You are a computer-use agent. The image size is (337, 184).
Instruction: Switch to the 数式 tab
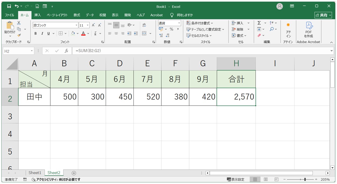(x=77, y=15)
